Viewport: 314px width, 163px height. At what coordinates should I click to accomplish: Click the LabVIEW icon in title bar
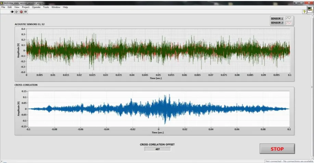(2, 3)
